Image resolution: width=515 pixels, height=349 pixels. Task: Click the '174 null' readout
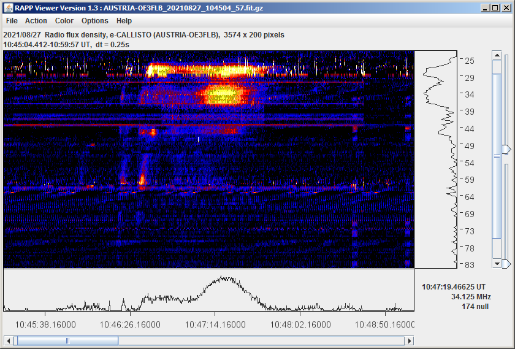[x=475, y=307]
